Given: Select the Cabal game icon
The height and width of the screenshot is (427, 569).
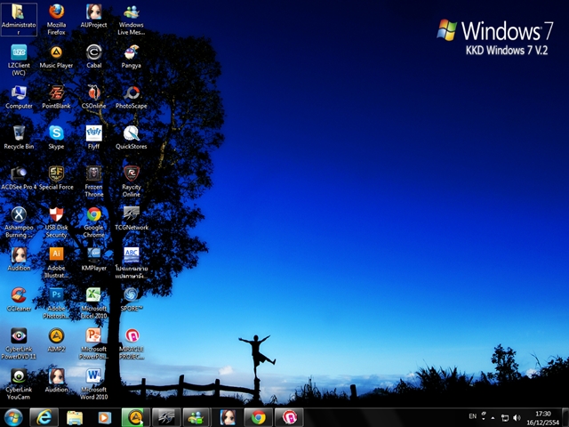Looking at the screenshot, I should pos(93,57).
